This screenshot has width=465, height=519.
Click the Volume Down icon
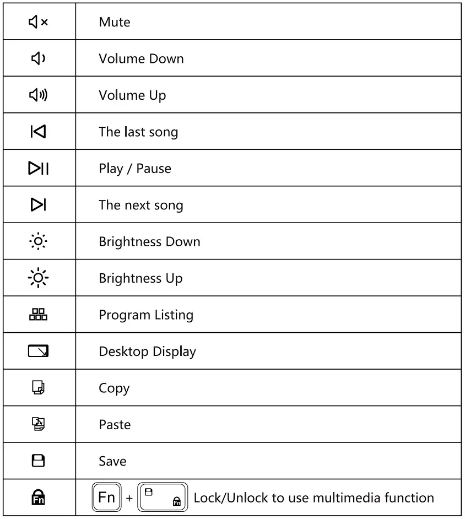[38, 58]
